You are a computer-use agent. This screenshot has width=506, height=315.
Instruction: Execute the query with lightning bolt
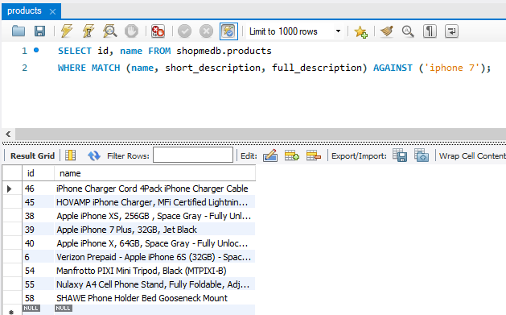[x=67, y=31]
